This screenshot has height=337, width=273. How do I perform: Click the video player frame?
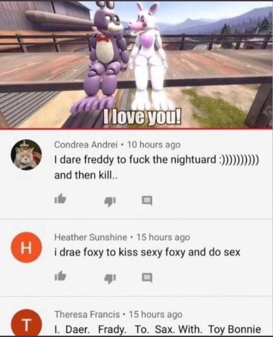(x=137, y=64)
